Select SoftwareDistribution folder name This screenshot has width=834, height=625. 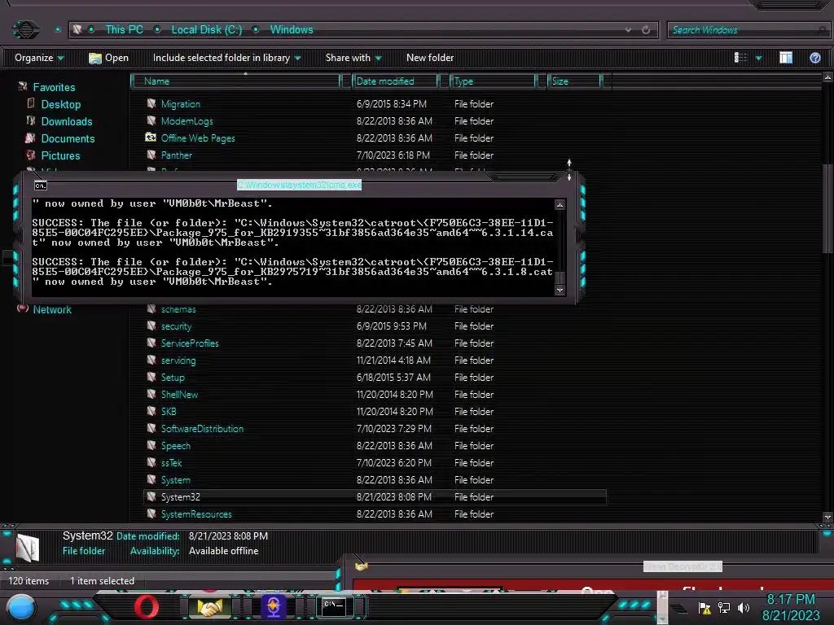(x=202, y=428)
